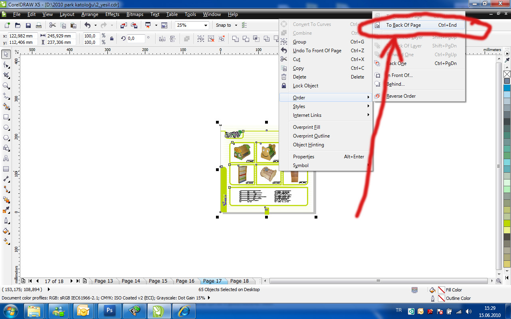511x319 pixels.
Task: Pick the Rectangle tool
Action: (x=6, y=117)
